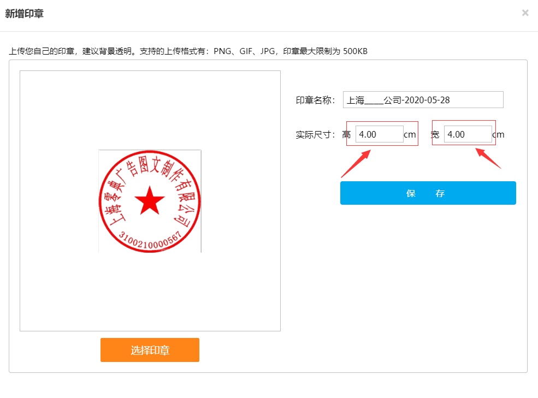Screen dimensions: 538x398
Task: Click the 高 label before height field
Action: [346, 135]
